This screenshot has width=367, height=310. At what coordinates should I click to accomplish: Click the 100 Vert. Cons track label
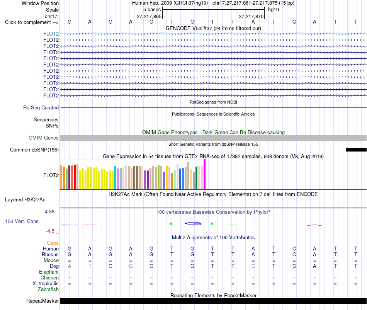(x=22, y=221)
